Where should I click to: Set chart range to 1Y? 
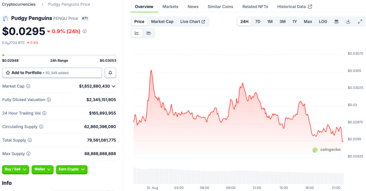[295, 21]
